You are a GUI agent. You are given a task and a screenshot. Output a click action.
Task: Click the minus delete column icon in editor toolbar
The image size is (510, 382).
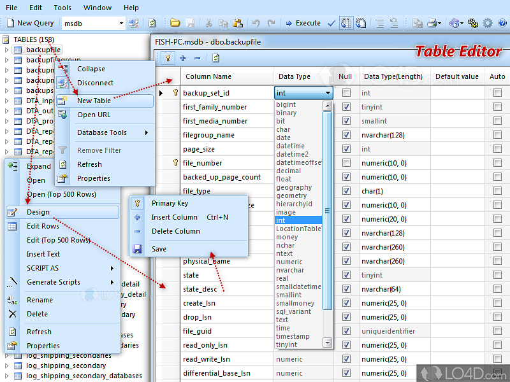pyautogui.click(x=198, y=58)
